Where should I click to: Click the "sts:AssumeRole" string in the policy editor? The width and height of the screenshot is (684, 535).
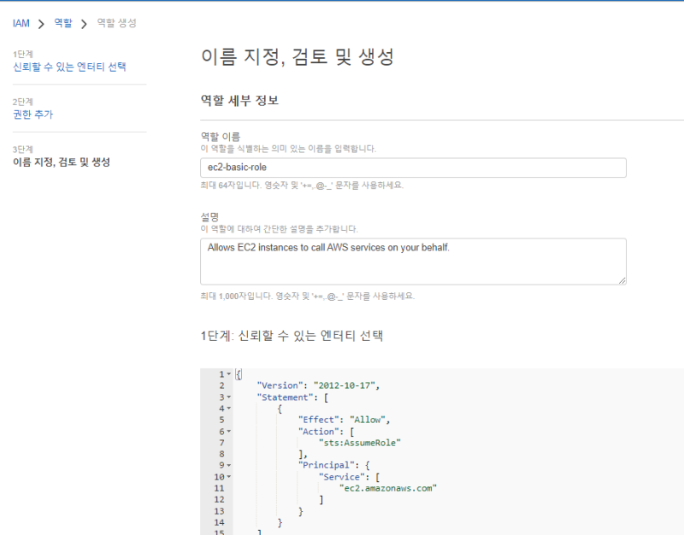tap(359, 443)
